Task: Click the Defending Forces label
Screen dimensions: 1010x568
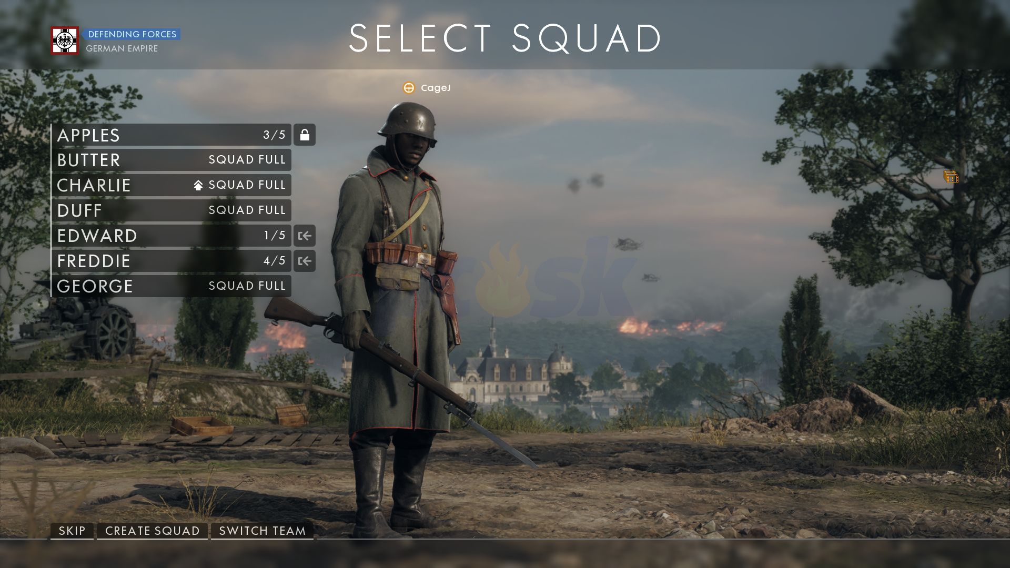Action: pyautogui.click(x=132, y=34)
